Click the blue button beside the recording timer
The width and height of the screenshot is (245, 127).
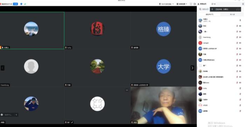point(15,4)
